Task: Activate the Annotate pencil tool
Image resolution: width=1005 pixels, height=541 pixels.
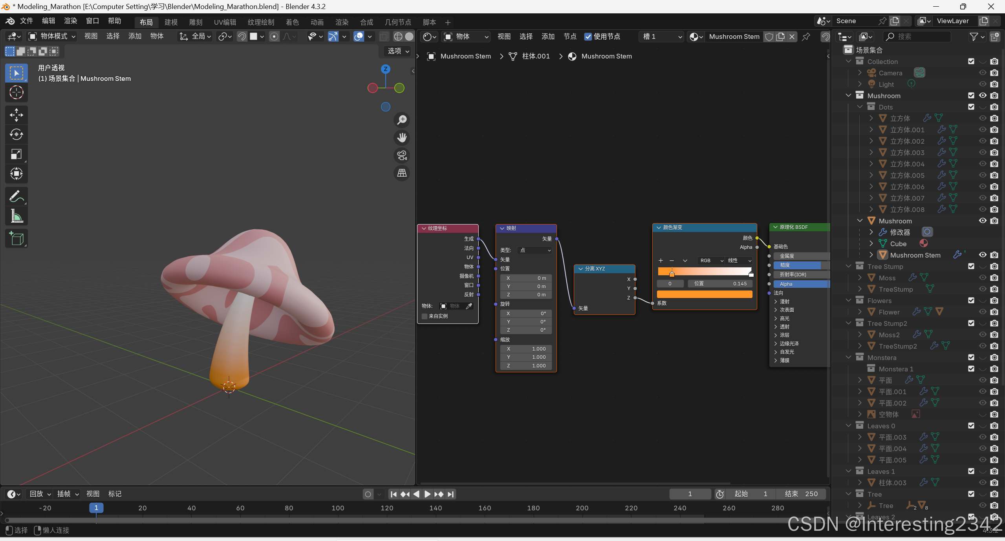Action: pyautogui.click(x=16, y=196)
